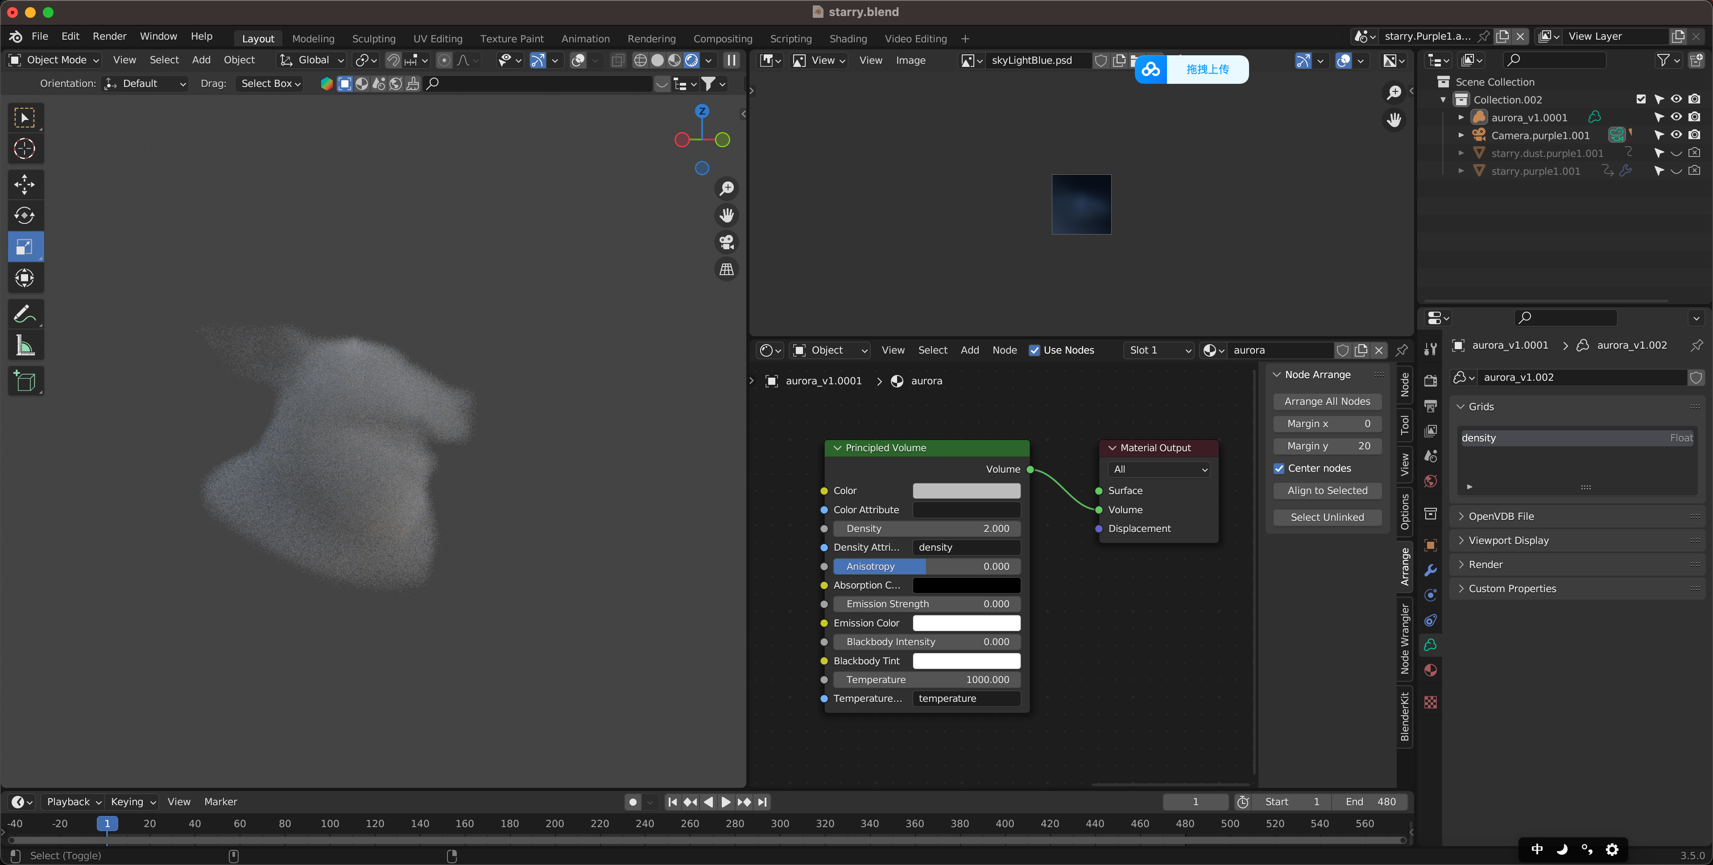Open the Material properties tab

tap(1430, 670)
